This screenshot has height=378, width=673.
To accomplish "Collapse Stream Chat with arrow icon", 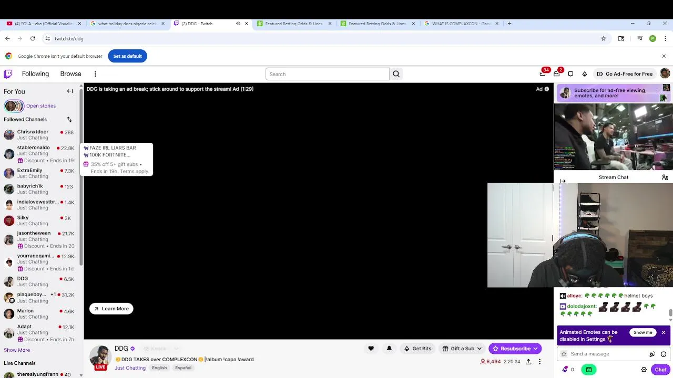I will tap(563, 181).
